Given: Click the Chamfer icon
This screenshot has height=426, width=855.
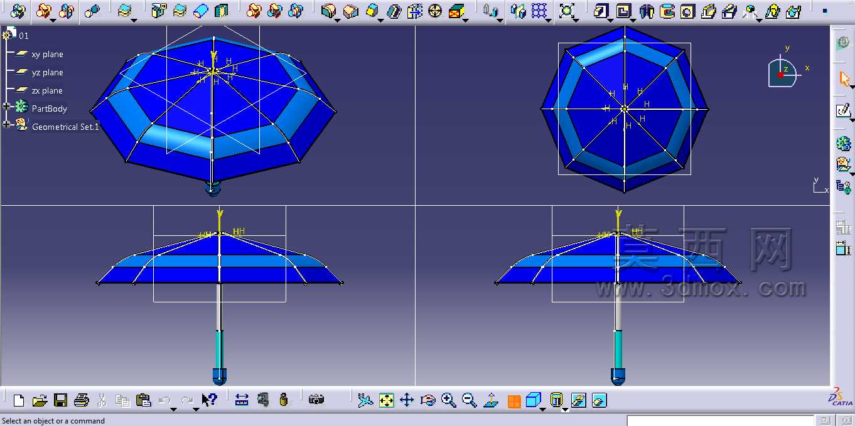Looking at the screenshot, I should point(351,11).
